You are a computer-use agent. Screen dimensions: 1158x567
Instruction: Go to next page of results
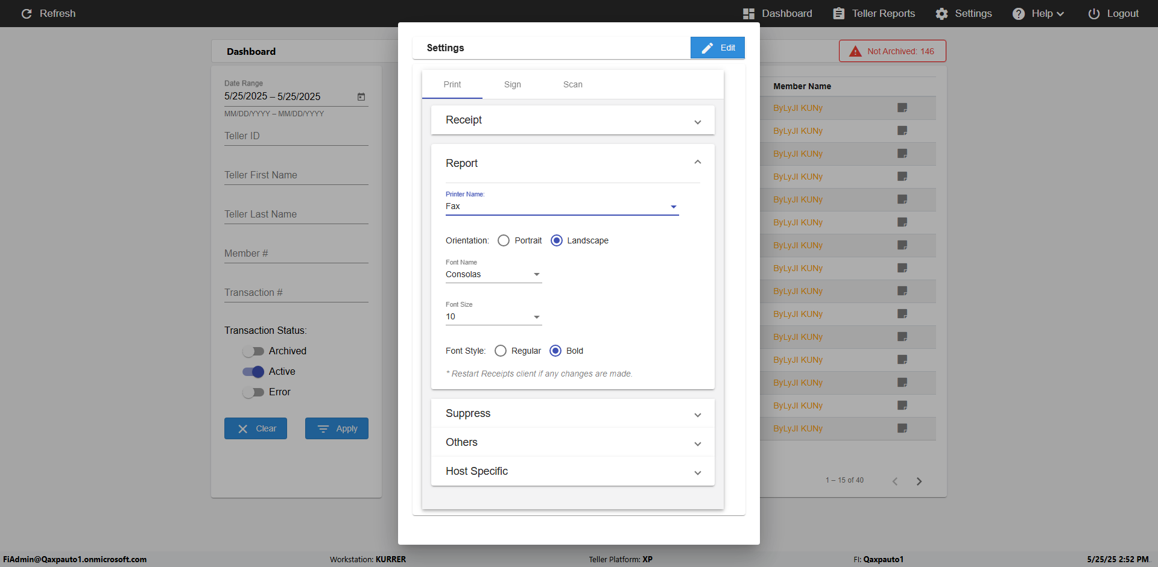[919, 481]
